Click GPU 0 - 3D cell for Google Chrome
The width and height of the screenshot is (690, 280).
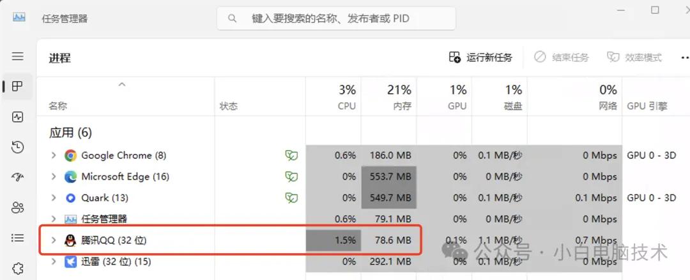click(652, 155)
